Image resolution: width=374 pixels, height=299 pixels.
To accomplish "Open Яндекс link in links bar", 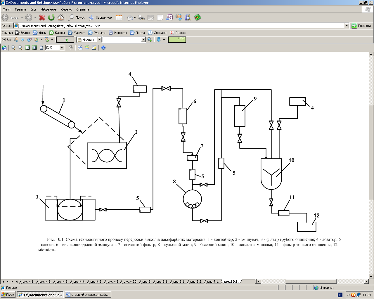I will coord(178,33).
